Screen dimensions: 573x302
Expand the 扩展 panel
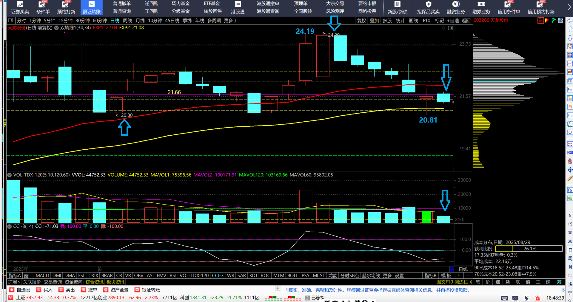[x=14, y=282]
